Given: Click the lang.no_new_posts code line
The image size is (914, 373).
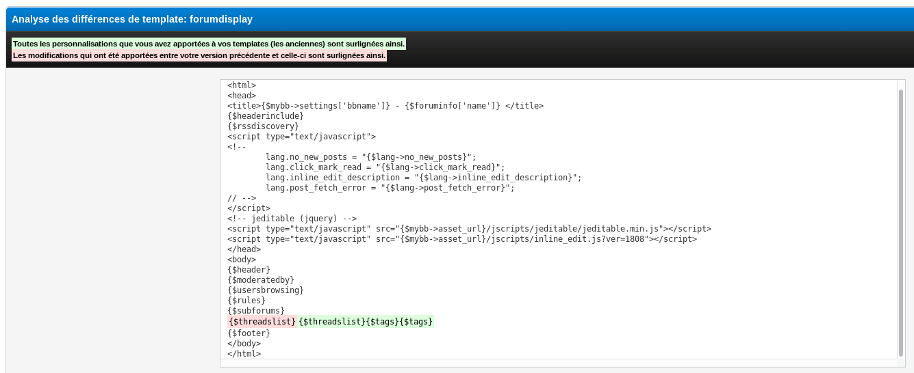Looking at the screenshot, I should tap(370, 157).
